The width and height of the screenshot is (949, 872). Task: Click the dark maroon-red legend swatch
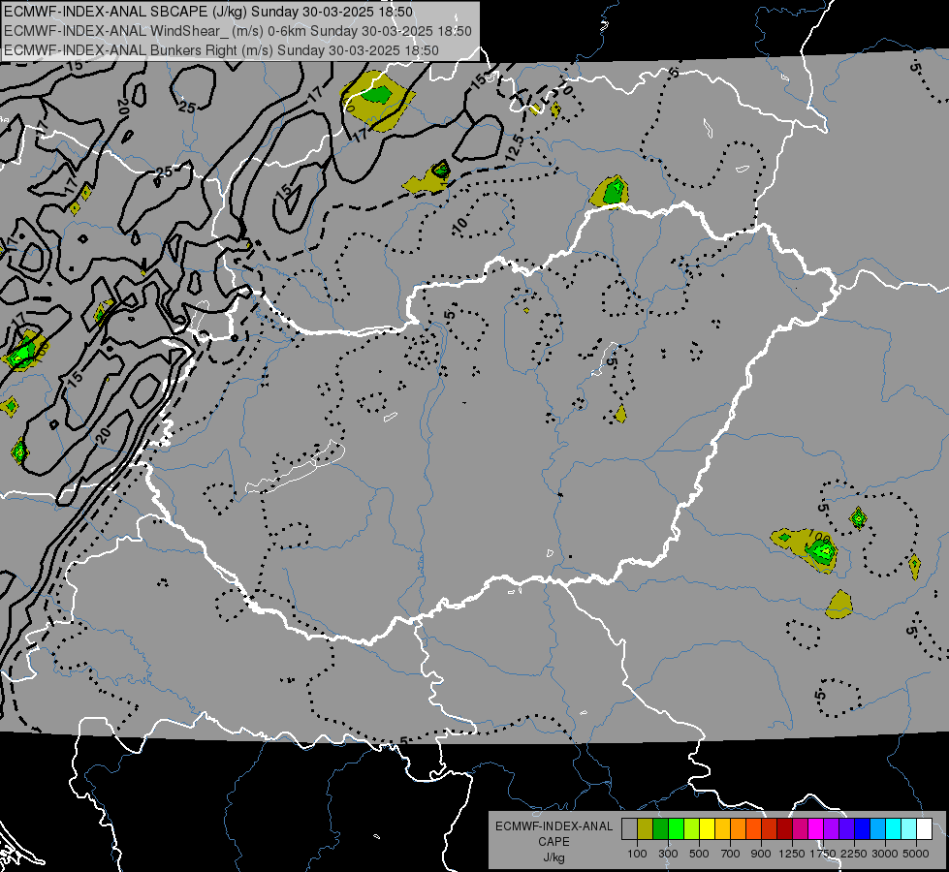(784, 828)
